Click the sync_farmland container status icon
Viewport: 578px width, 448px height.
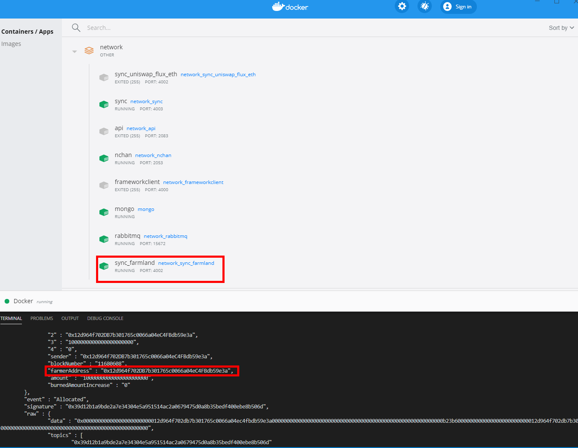click(x=104, y=266)
